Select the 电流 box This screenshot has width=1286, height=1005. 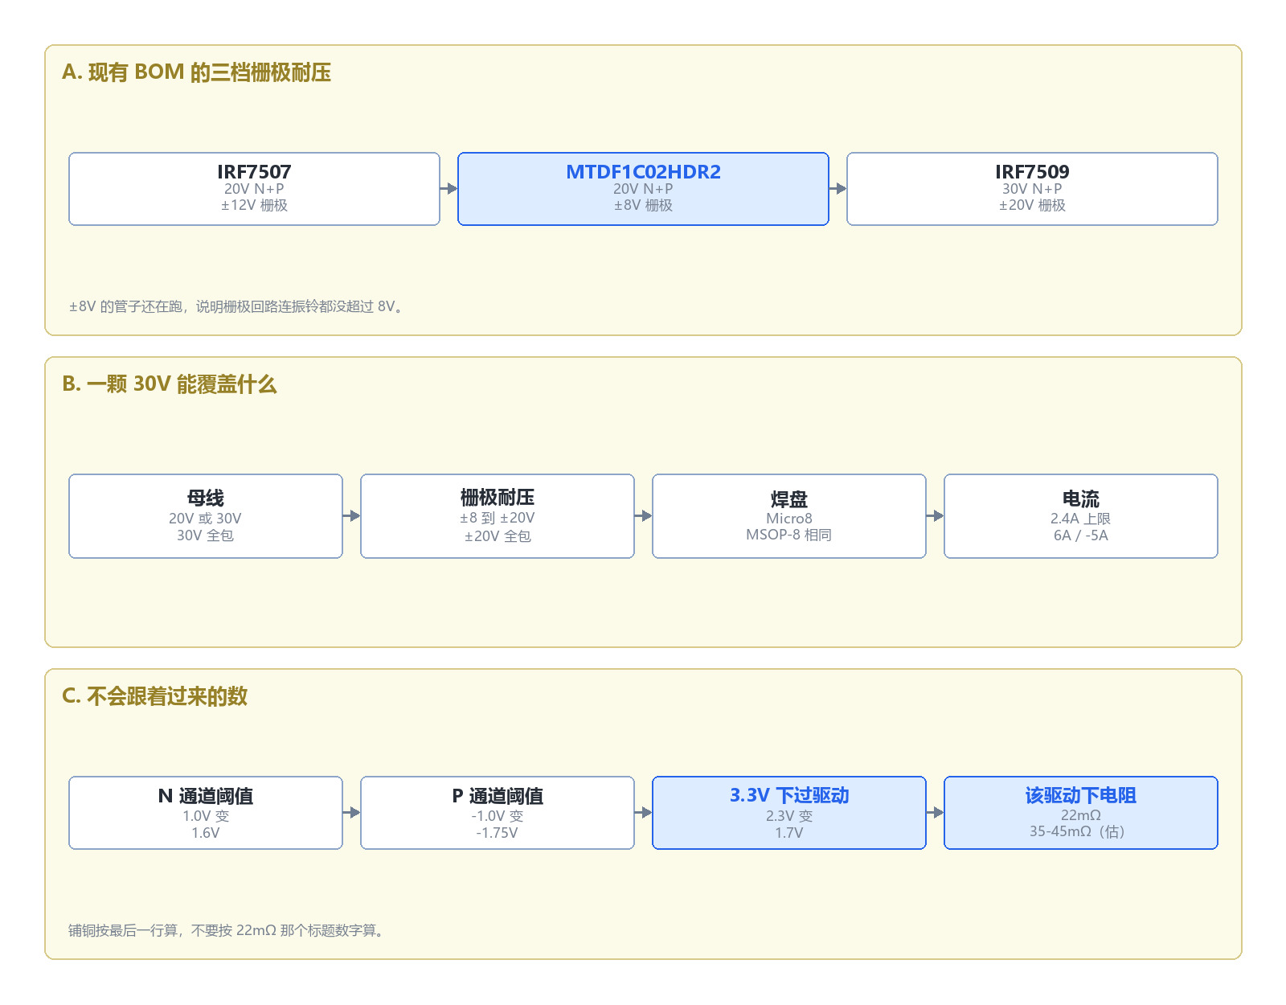coord(1081,516)
